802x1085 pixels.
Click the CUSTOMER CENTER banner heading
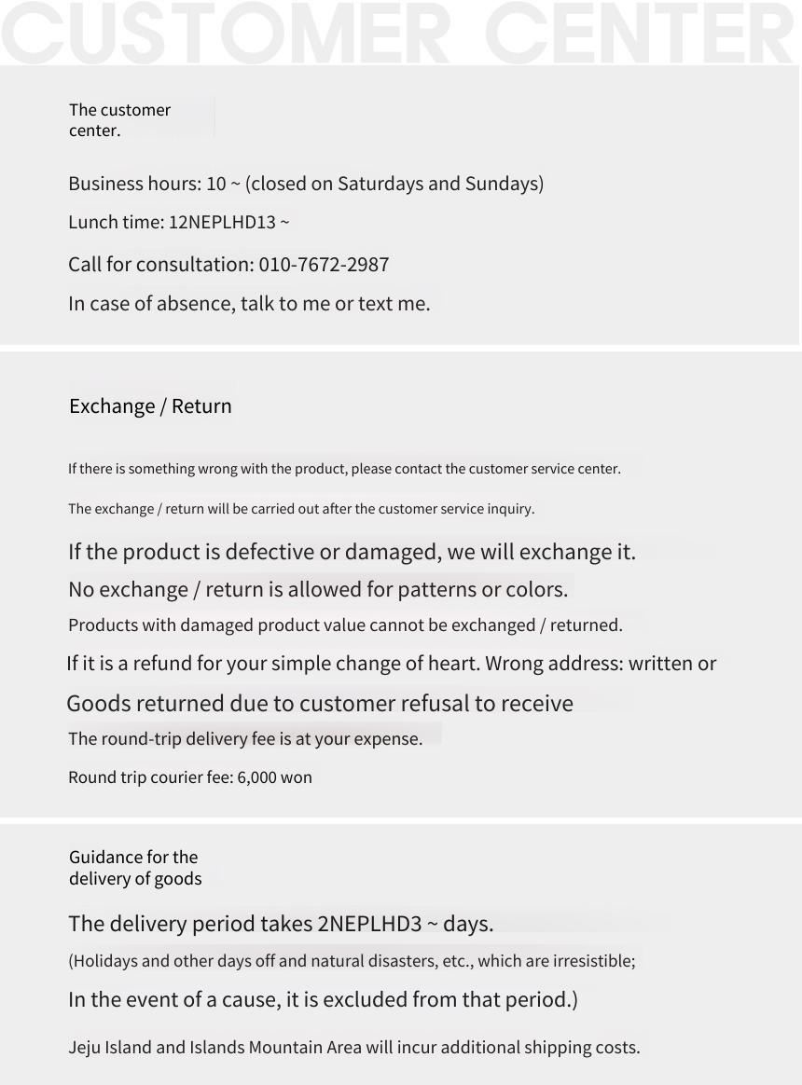click(398, 33)
